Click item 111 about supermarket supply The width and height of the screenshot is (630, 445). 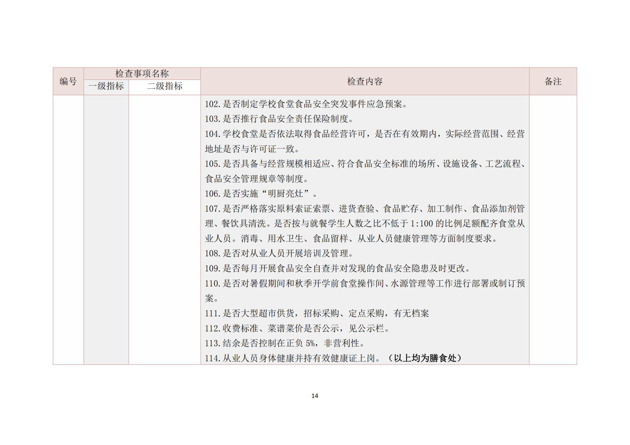(x=317, y=313)
